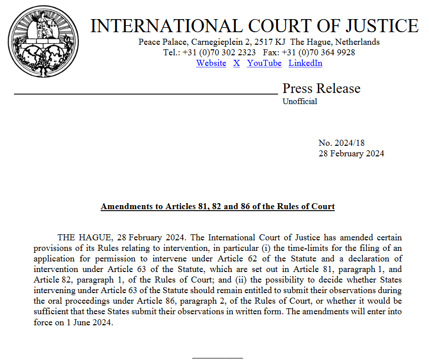Click the text 'force on 1 June 2024.'
The image size is (429, 364).
73,322
